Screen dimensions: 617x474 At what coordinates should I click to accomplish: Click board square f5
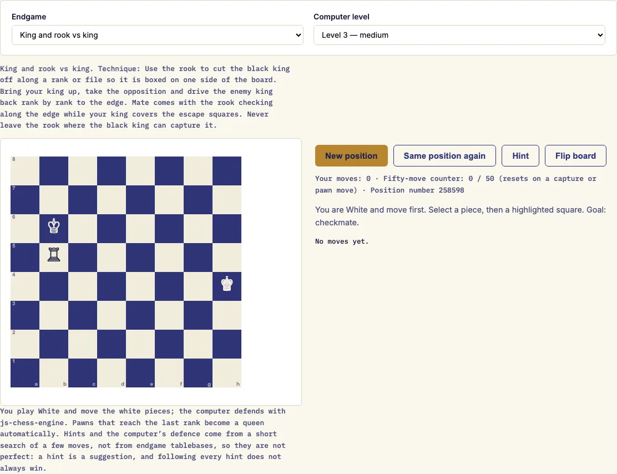(x=169, y=258)
